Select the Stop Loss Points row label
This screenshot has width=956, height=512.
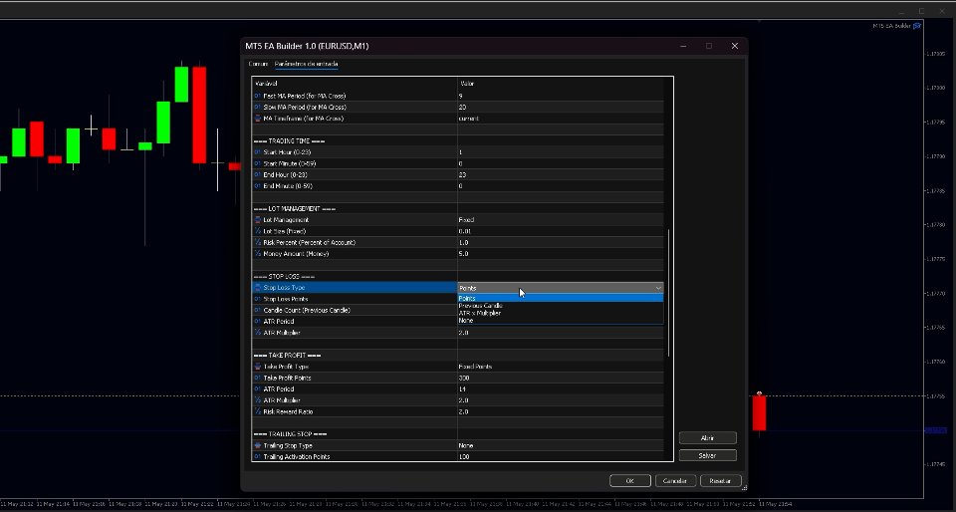coord(286,299)
